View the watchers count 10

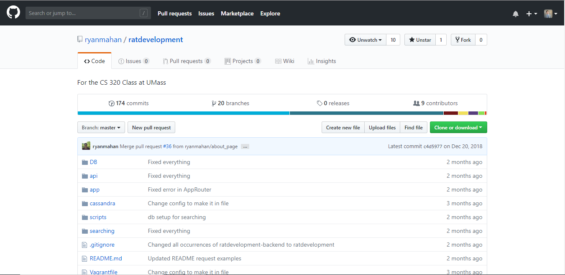(x=393, y=40)
